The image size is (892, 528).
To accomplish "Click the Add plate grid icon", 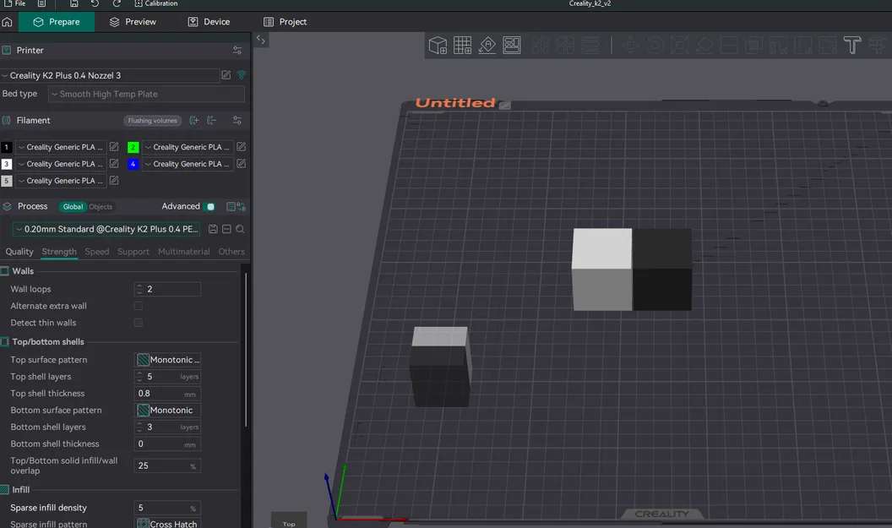I will (x=462, y=46).
